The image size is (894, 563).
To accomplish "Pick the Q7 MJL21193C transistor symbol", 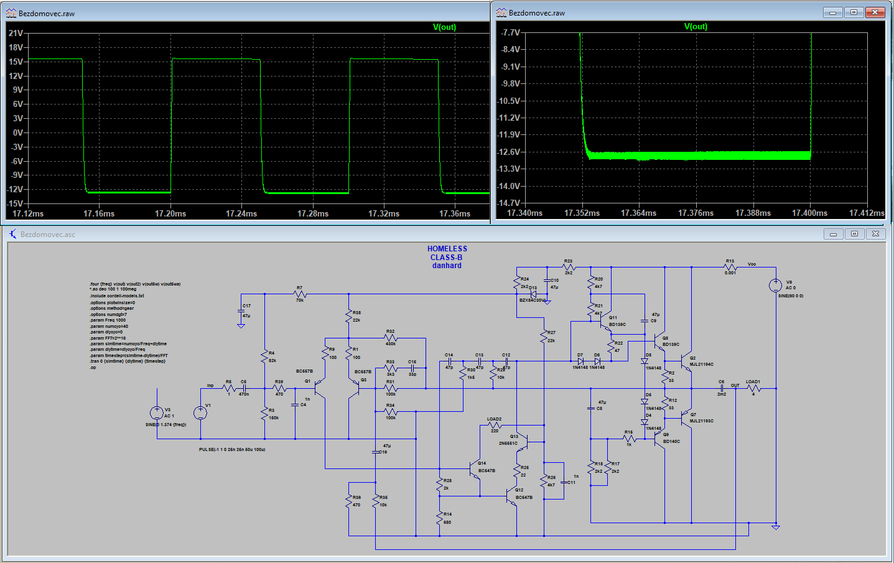I will point(687,418).
